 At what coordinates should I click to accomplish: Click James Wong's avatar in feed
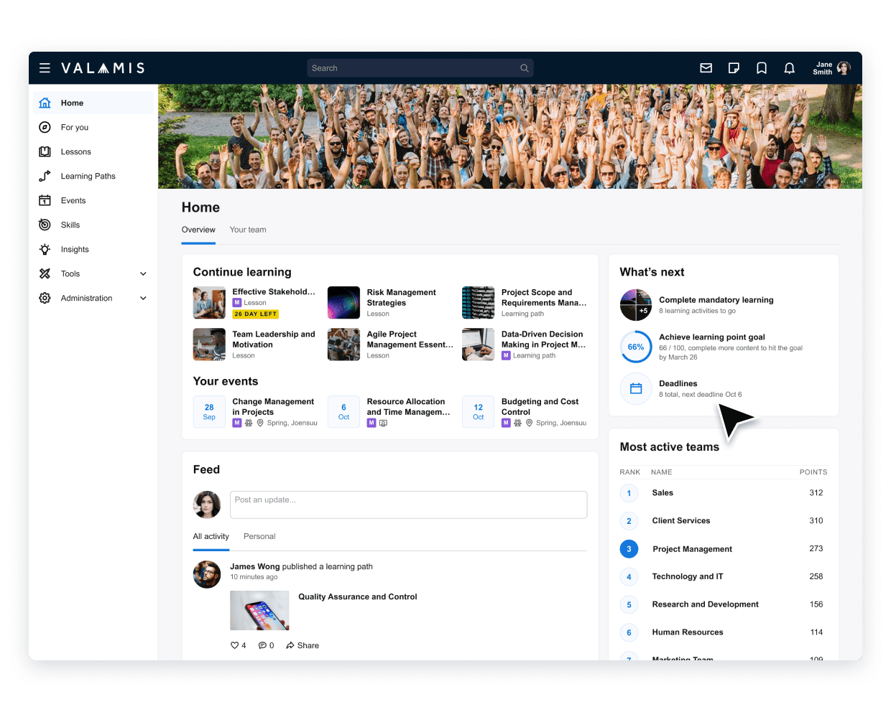pos(207,574)
